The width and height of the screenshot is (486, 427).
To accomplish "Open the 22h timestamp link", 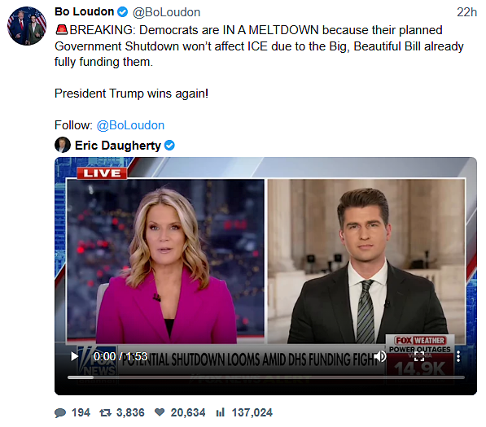I will pos(466,12).
